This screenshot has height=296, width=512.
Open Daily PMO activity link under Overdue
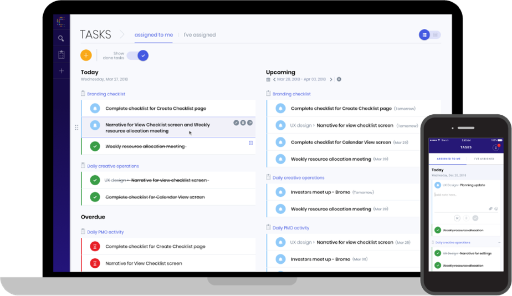point(105,232)
